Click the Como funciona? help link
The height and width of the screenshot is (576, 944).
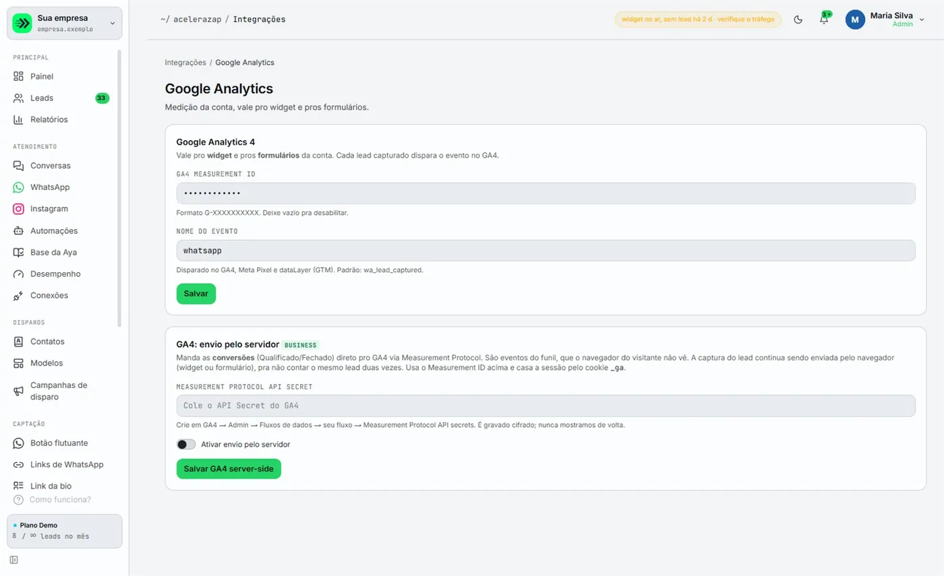click(53, 500)
